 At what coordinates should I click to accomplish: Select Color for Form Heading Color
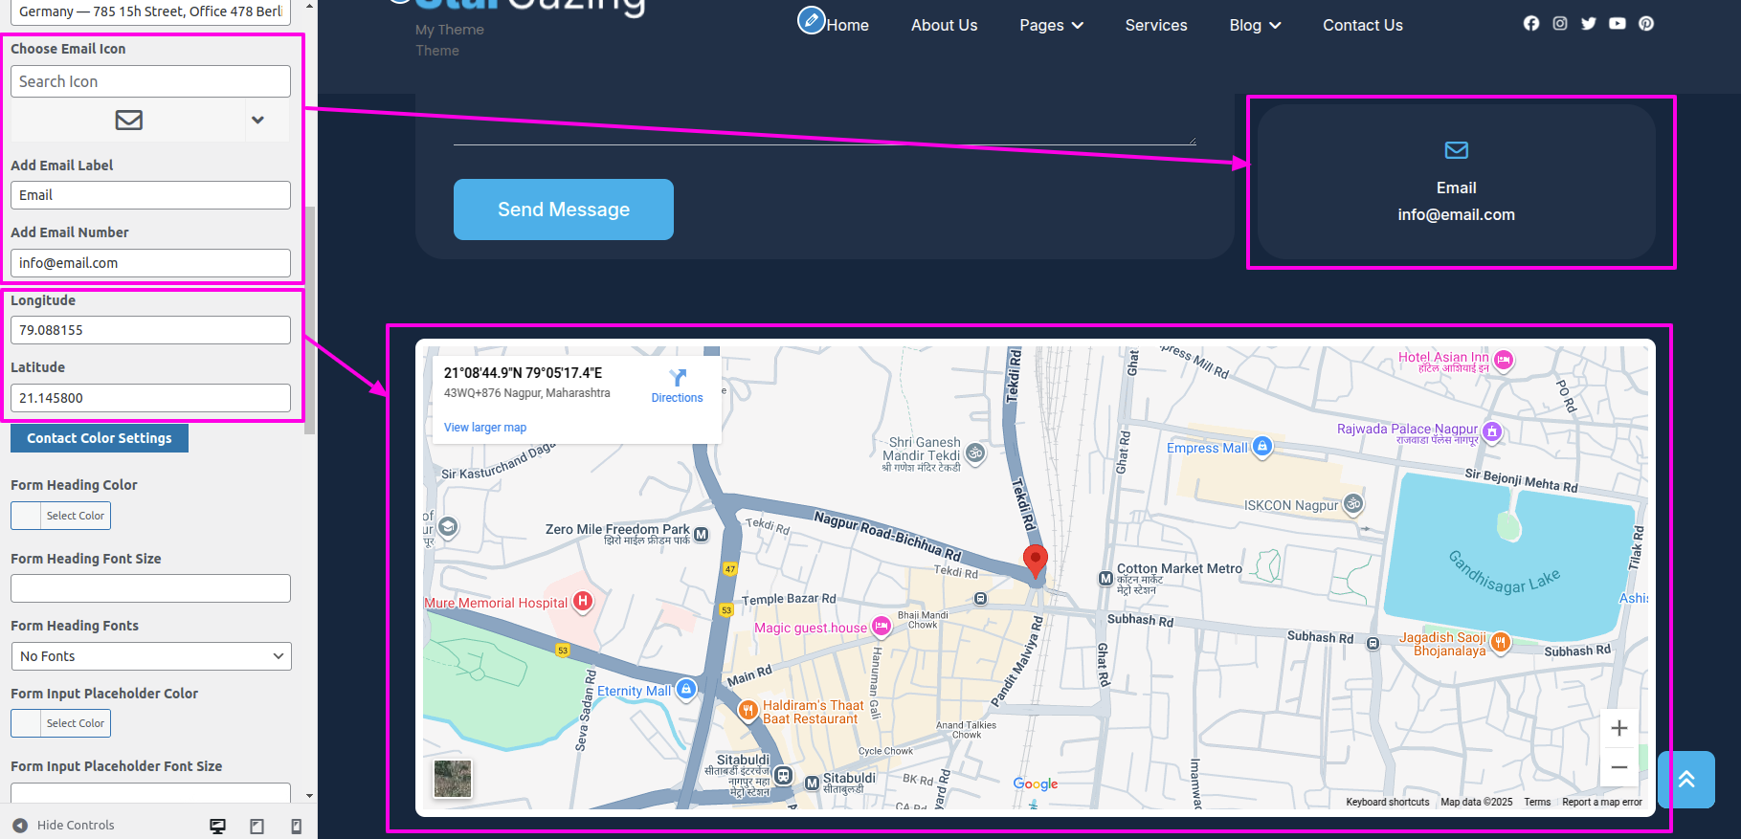61,516
